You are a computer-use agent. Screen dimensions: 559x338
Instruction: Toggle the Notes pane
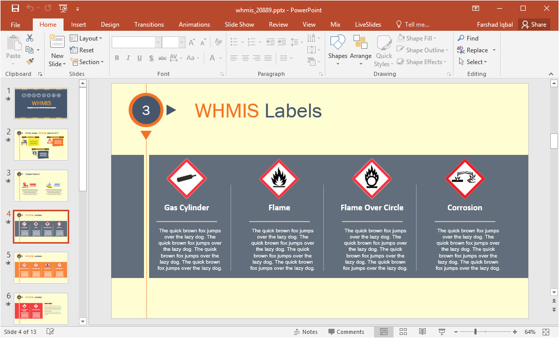305,332
